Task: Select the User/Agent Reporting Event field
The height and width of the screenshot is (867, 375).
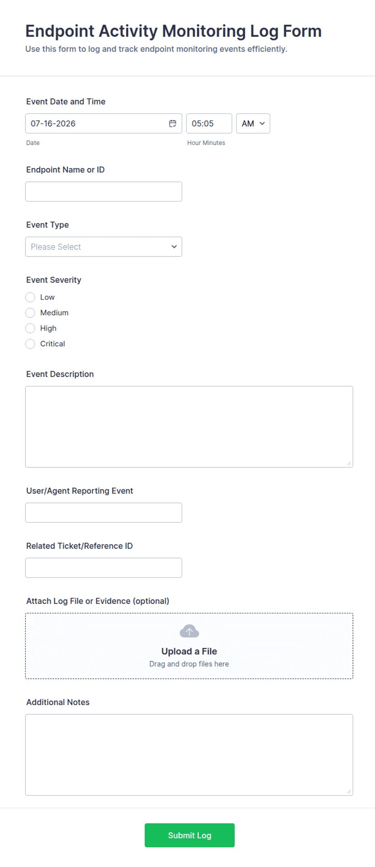Action: pyautogui.click(x=104, y=513)
